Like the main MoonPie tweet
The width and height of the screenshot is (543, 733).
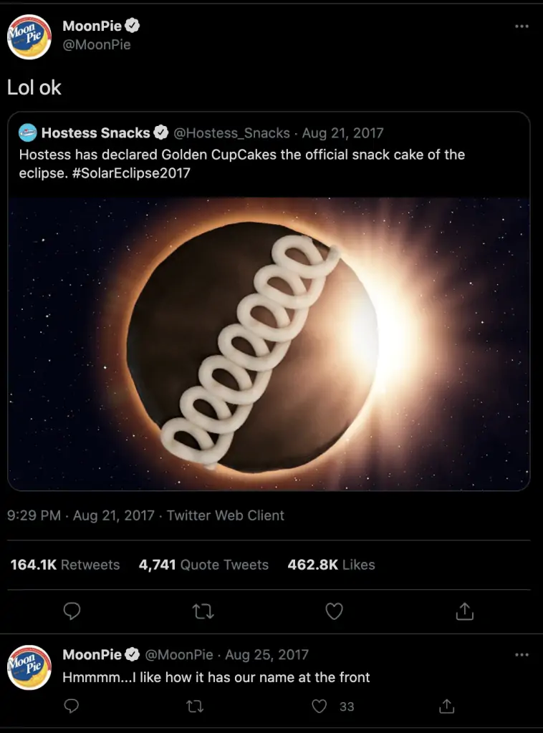(x=334, y=611)
